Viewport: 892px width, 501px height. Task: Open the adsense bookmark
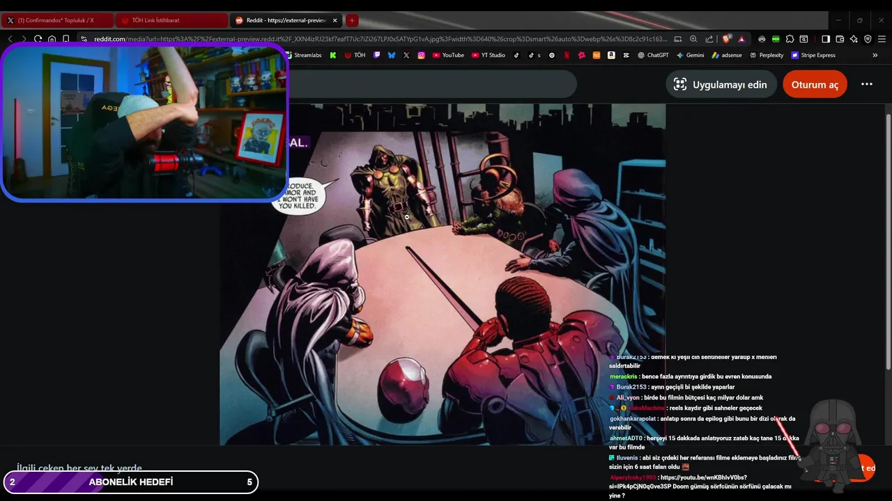pos(727,55)
